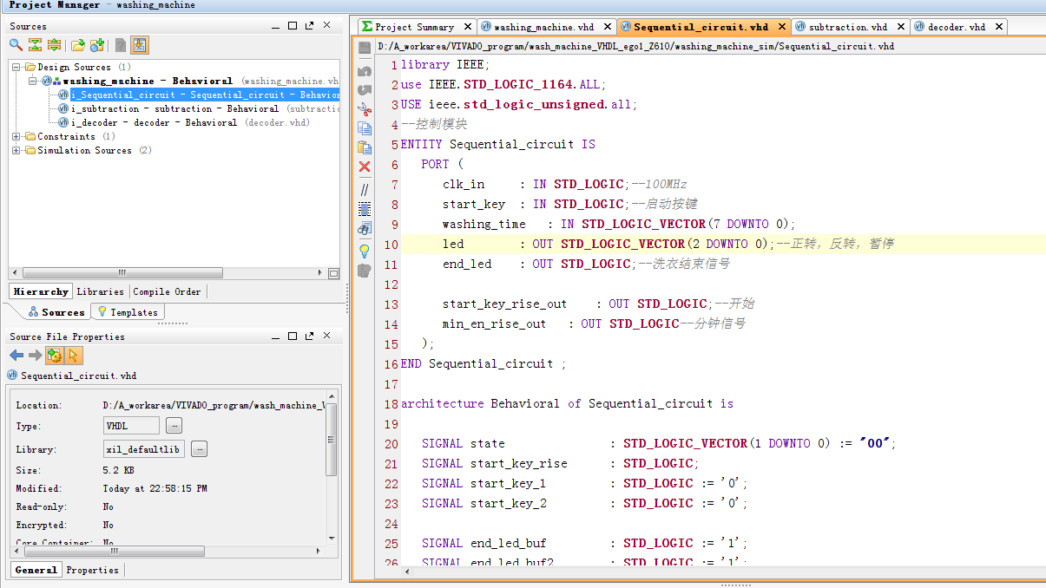1046x588 pixels.
Task: Click the browse button next to the VHDL type field
Action: (174, 426)
